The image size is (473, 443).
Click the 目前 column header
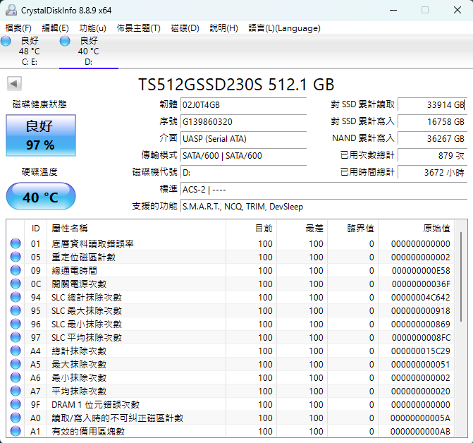pyautogui.click(x=251, y=229)
